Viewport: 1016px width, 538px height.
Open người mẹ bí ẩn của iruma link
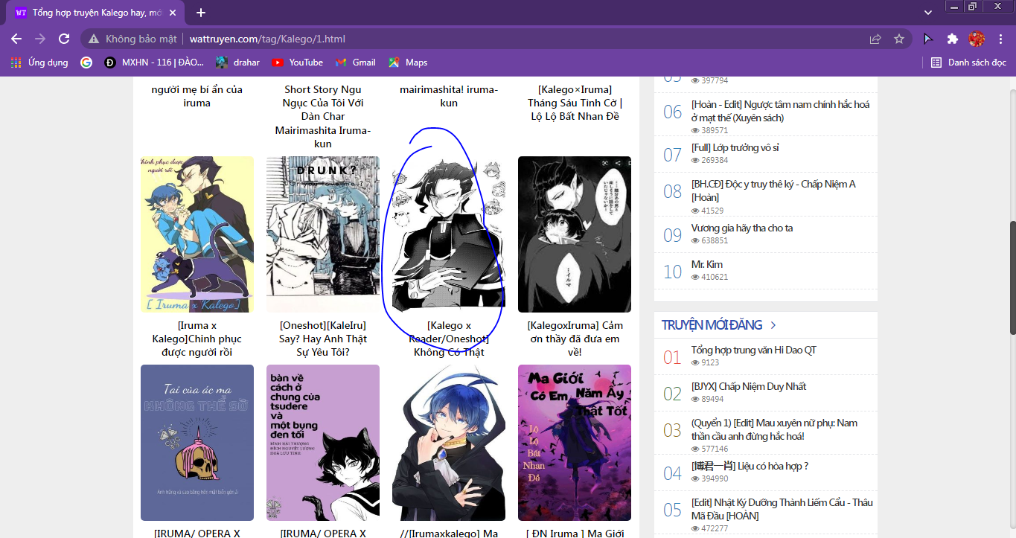tap(197, 96)
